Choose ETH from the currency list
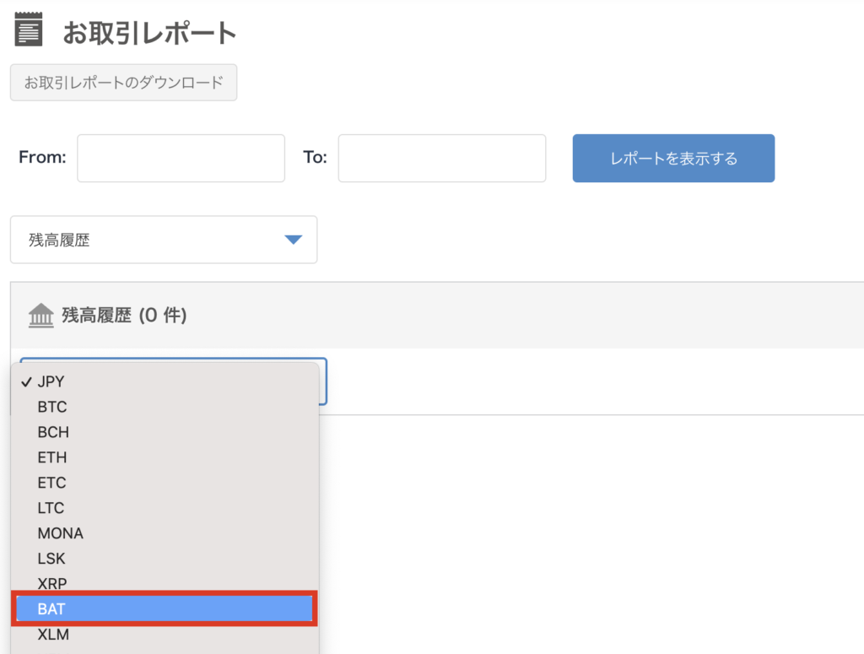Image resolution: width=864 pixels, height=654 pixels. [x=165, y=457]
